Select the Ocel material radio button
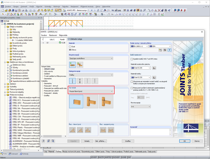 point(70,46)
